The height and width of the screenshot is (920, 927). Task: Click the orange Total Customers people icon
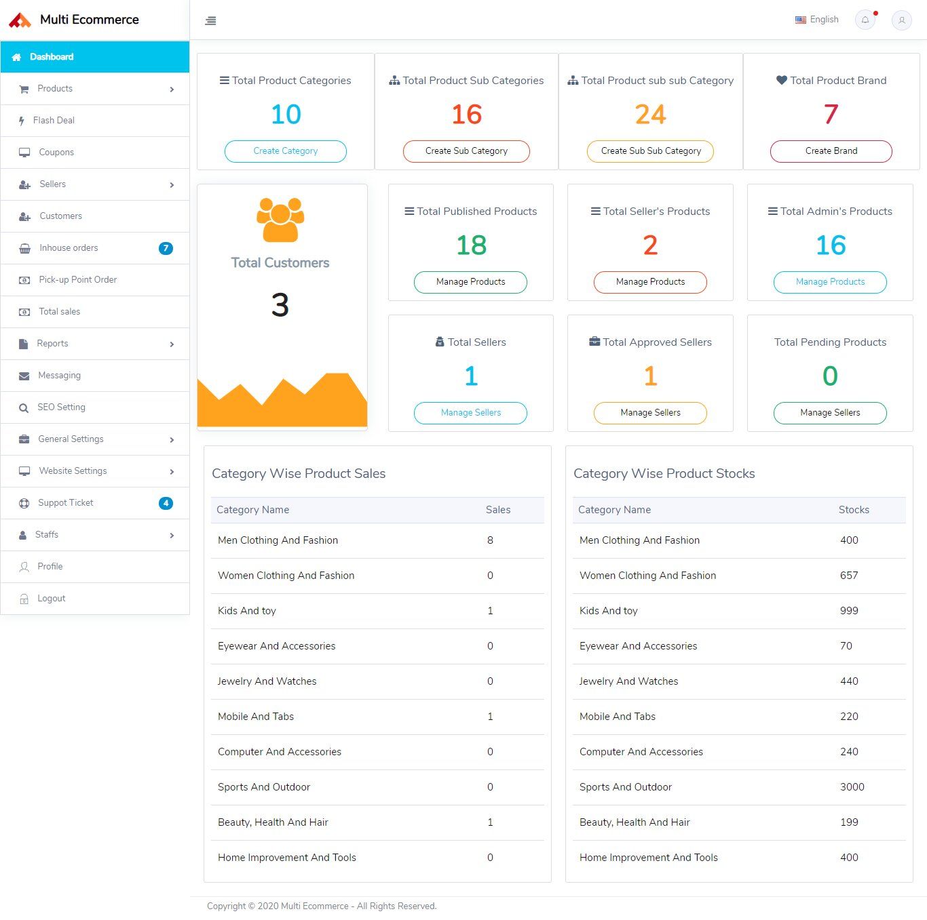point(280,220)
